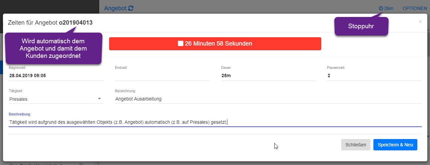Click the stopwatch clock icon showing 26m
The width and height of the screenshot is (430, 165).
[381, 8]
